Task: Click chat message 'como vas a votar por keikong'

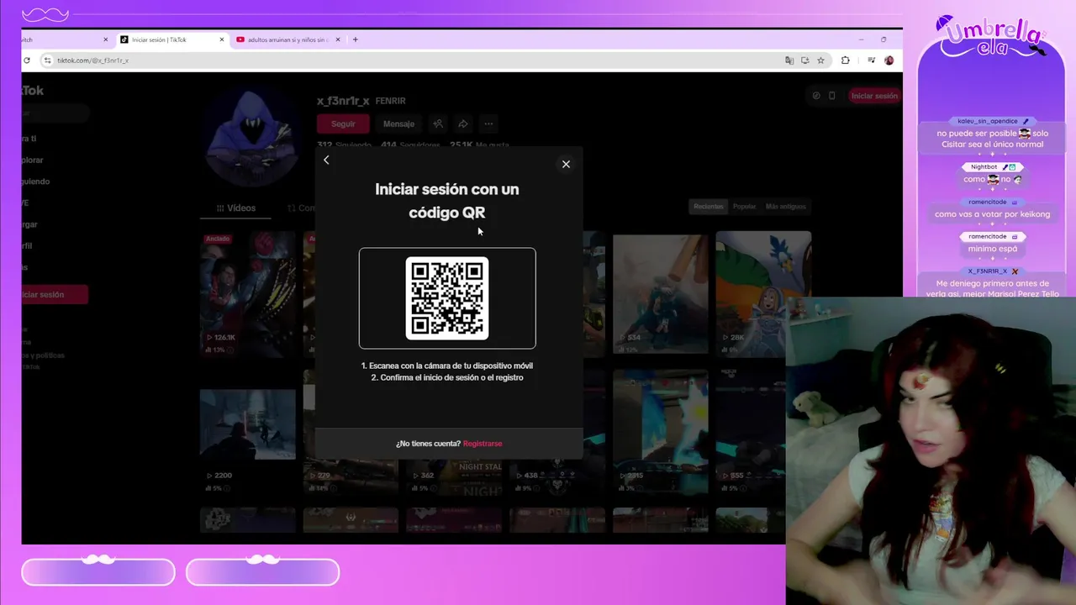Action: pyautogui.click(x=992, y=214)
